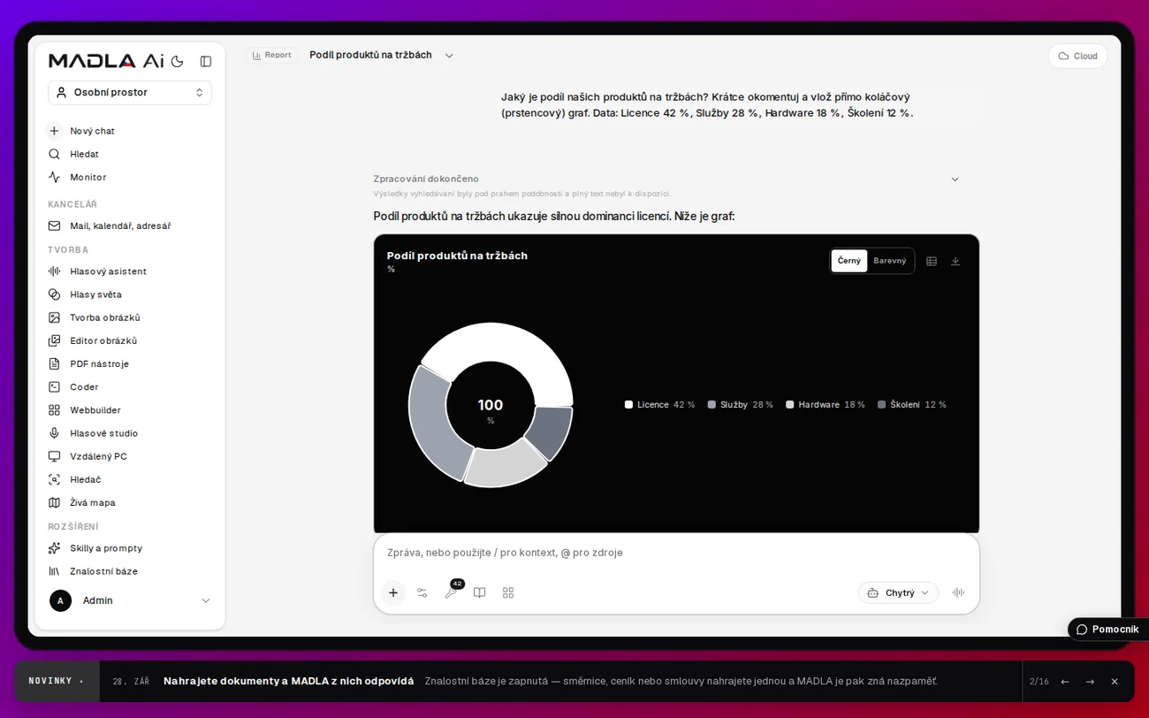Toggle dark mode with the moon icon
Image resolution: width=1149 pixels, height=718 pixels.
178,61
